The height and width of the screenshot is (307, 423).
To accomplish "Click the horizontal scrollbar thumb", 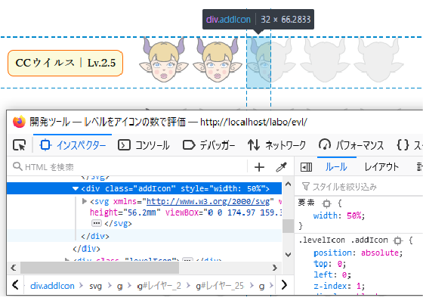I will pyautogui.click(x=100, y=268).
